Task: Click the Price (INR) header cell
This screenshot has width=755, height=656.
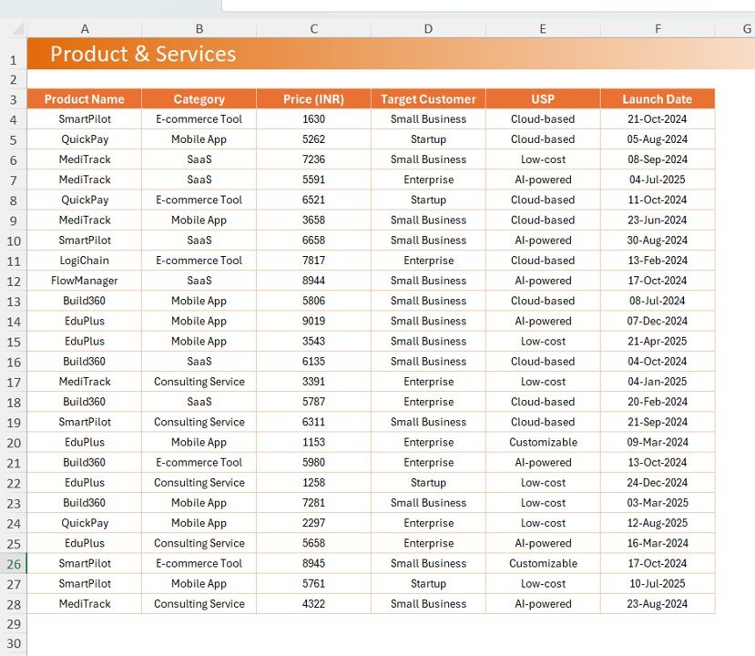Action: (x=313, y=98)
